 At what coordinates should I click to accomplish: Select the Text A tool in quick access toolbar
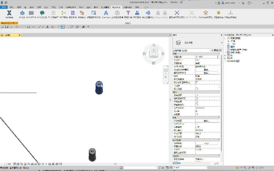coord(47,27)
